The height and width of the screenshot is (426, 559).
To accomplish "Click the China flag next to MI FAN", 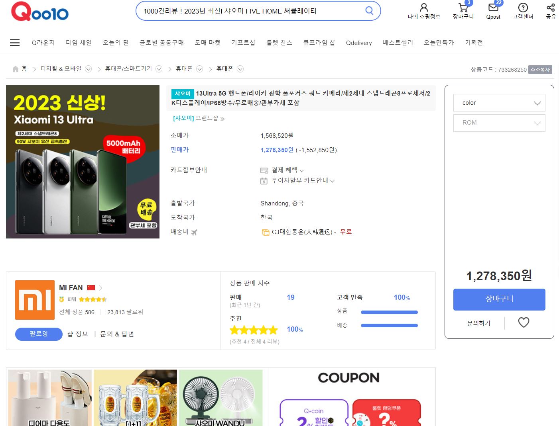I will pos(91,287).
